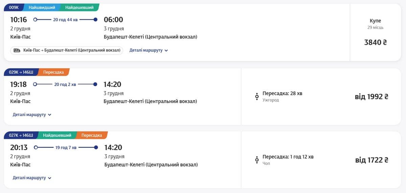This screenshot has width=406, height=193.
Task: Click the Найдешевший tag on train 009К
Action: click(x=80, y=7)
